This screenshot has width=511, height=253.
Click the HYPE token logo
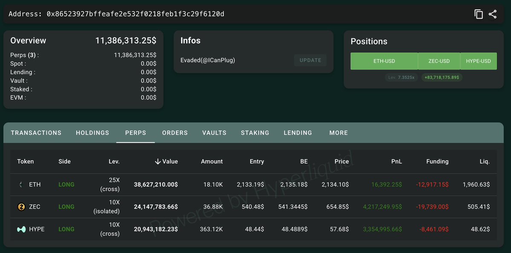(21, 229)
